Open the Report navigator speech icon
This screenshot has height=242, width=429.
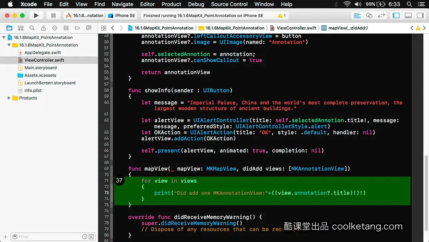[x=89, y=28]
